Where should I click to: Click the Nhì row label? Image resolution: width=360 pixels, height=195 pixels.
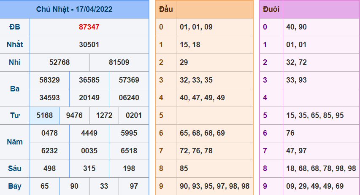(x=15, y=62)
